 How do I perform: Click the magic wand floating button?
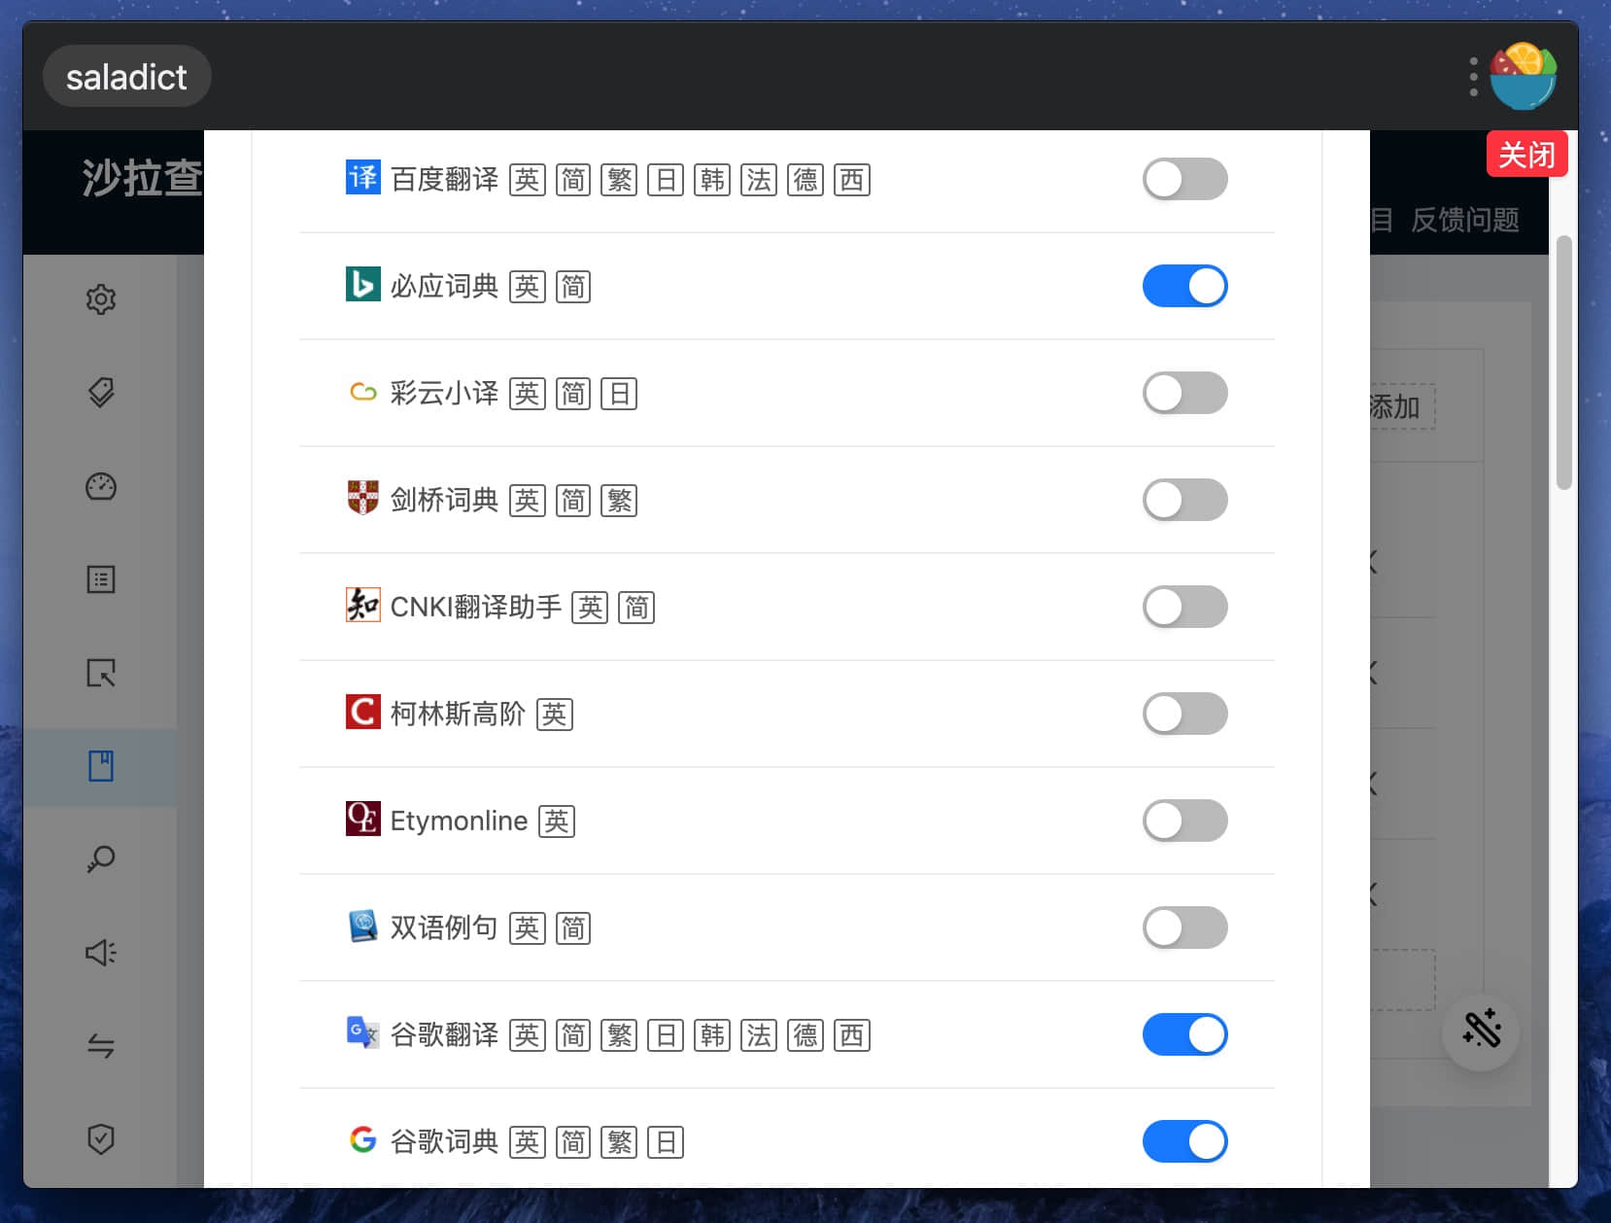pos(1481,1031)
